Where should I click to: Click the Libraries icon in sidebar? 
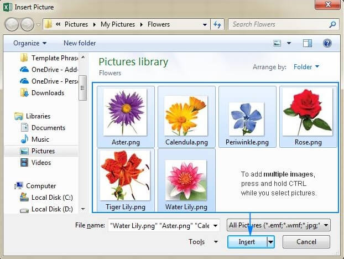click(19, 116)
